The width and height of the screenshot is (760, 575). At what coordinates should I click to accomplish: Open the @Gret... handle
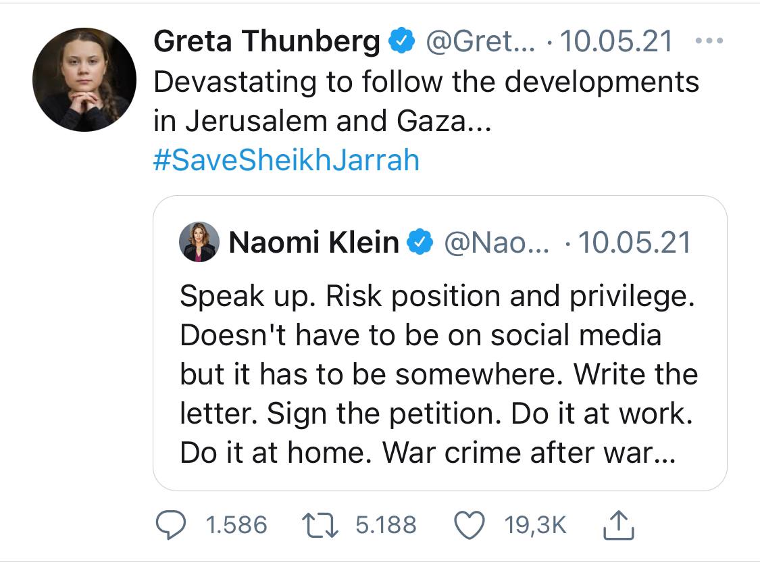click(481, 41)
